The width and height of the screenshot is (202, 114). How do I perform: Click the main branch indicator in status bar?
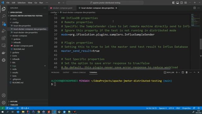click(x=10, y=108)
